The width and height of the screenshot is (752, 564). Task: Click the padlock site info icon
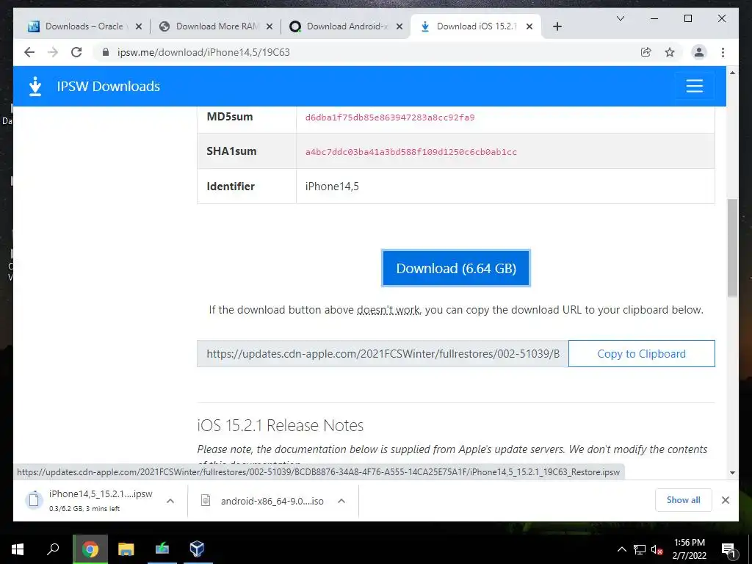106,52
